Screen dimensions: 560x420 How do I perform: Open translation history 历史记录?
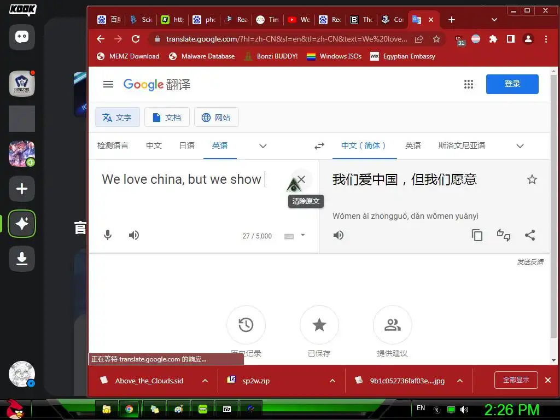pyautogui.click(x=246, y=325)
